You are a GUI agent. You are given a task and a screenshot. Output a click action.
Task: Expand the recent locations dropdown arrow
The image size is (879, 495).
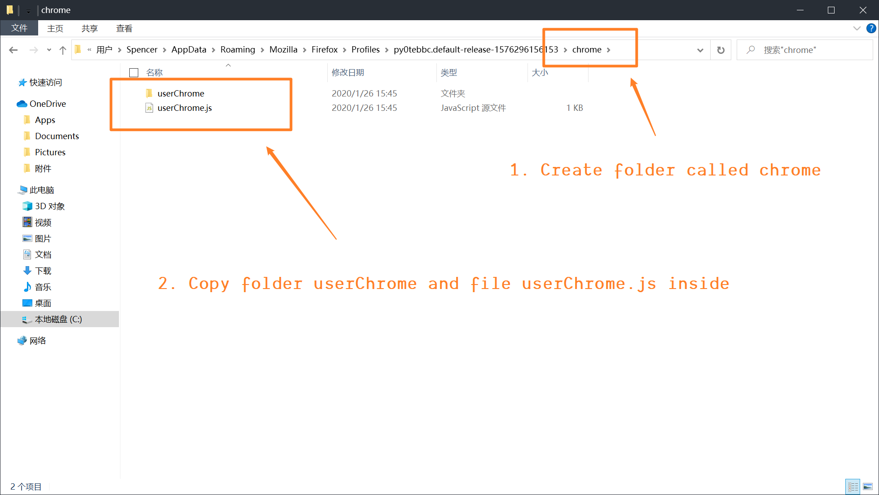click(49, 50)
